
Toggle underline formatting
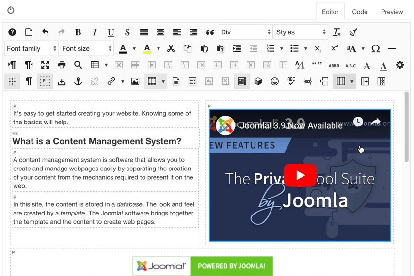coord(111,32)
